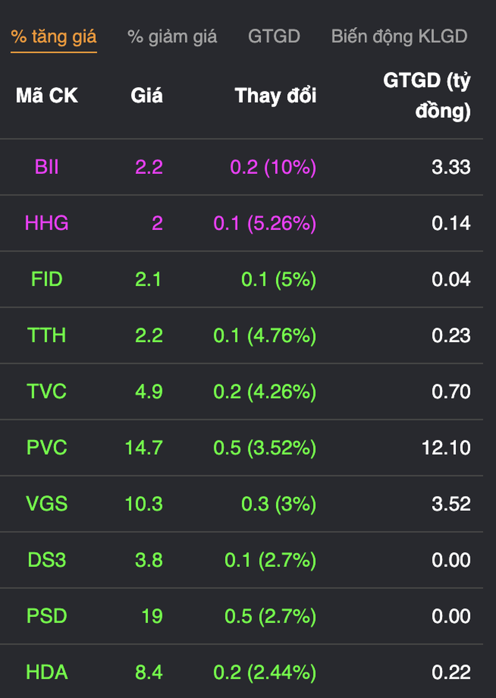Open the % giảm giá tab
The height and width of the screenshot is (698, 496).
pos(172,37)
